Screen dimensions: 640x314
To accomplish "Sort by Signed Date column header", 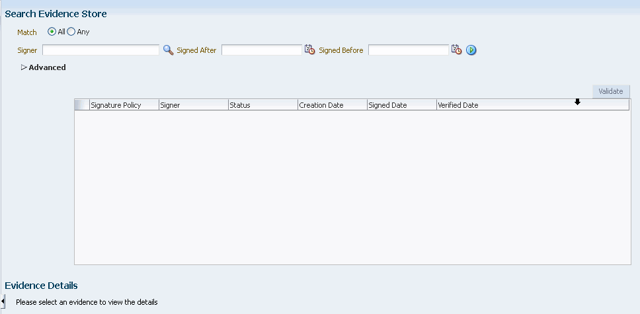I will pos(401,105).
